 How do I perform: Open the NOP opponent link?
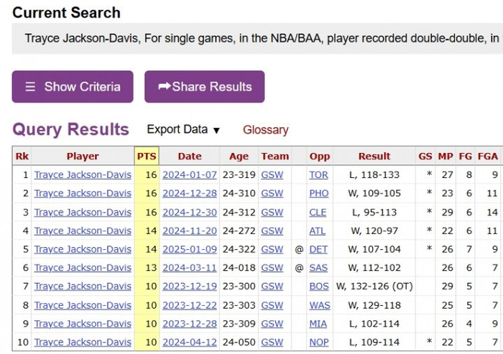click(x=318, y=343)
